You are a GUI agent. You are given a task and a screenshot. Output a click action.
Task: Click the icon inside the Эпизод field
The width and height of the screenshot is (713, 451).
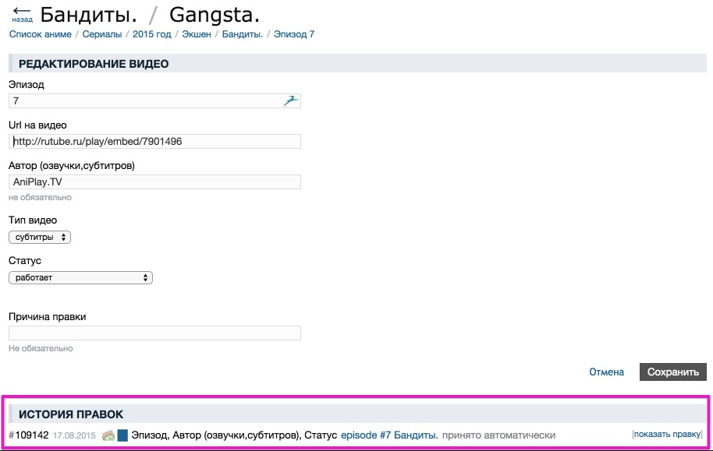click(x=291, y=100)
